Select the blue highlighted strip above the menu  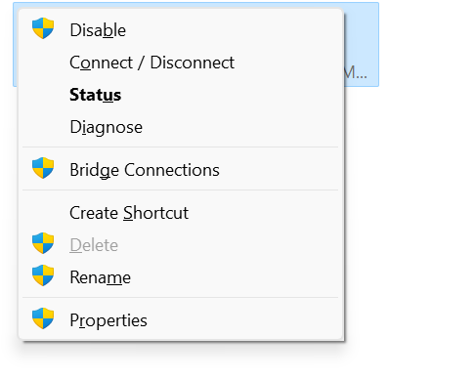pos(195,5)
